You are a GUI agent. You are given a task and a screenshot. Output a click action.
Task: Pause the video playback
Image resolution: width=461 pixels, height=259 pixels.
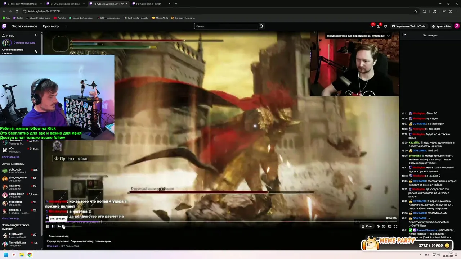pos(53,226)
